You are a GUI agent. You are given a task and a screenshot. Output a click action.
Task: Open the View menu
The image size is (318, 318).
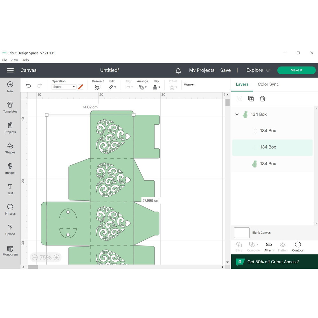coord(14,60)
